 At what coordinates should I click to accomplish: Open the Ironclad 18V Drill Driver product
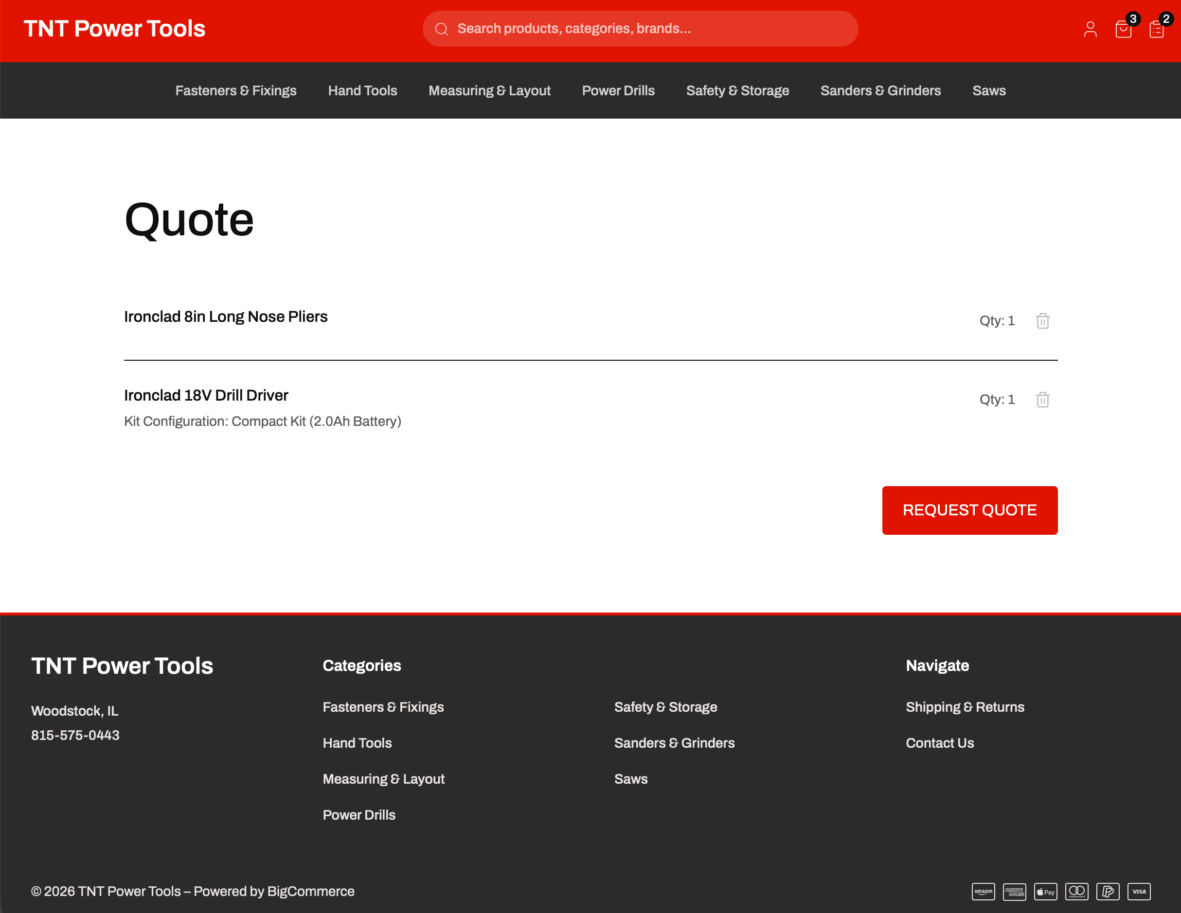(206, 395)
